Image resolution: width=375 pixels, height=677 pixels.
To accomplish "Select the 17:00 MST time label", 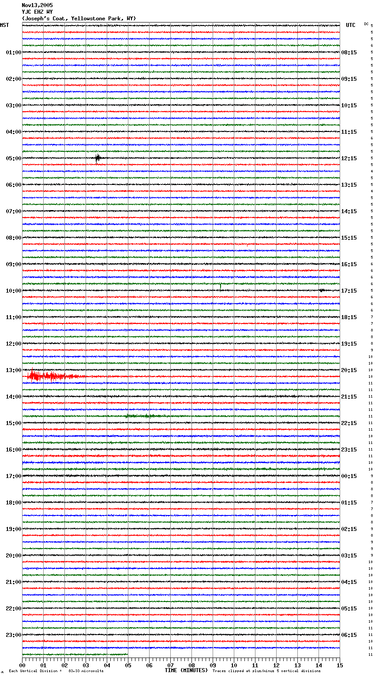I will 14,476.
